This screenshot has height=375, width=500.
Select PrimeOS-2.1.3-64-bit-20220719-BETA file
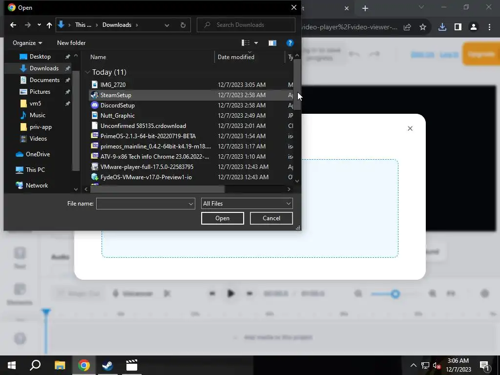tap(148, 136)
